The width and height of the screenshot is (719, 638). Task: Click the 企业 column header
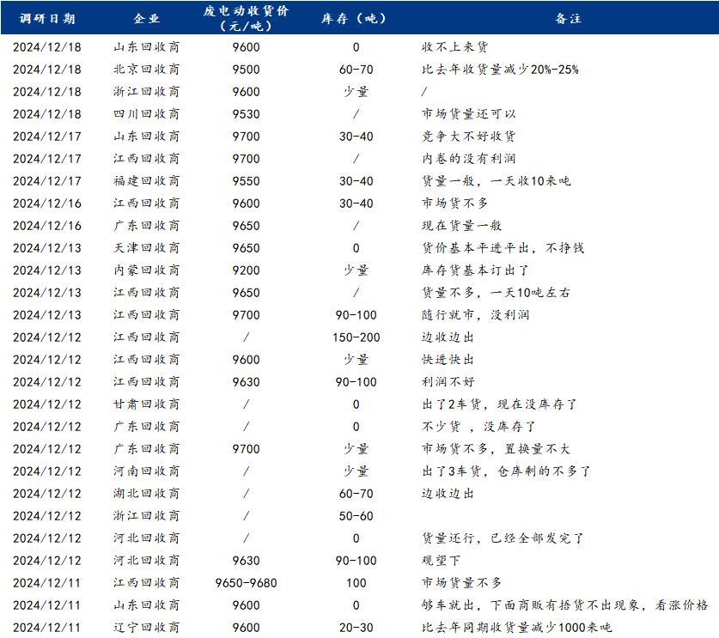146,19
